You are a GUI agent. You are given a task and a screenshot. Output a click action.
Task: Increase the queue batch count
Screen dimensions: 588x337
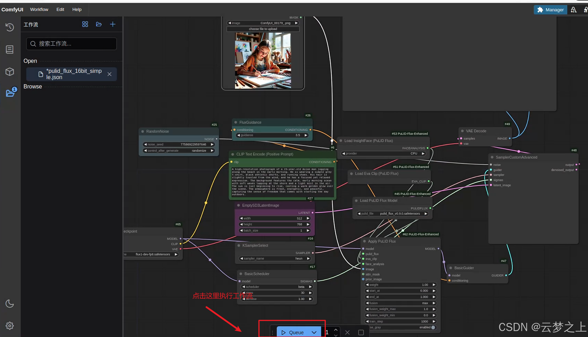(x=336, y=330)
